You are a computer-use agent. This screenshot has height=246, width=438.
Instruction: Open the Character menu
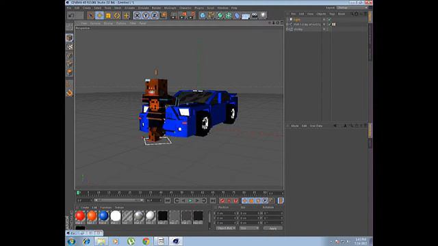tap(185, 8)
